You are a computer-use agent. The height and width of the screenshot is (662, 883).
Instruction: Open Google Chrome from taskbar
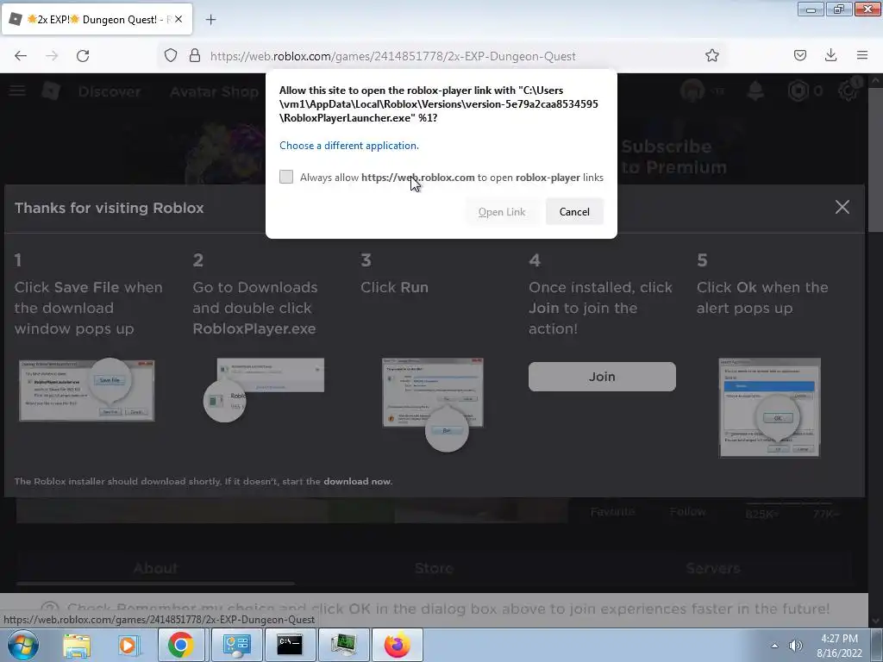(x=180, y=645)
